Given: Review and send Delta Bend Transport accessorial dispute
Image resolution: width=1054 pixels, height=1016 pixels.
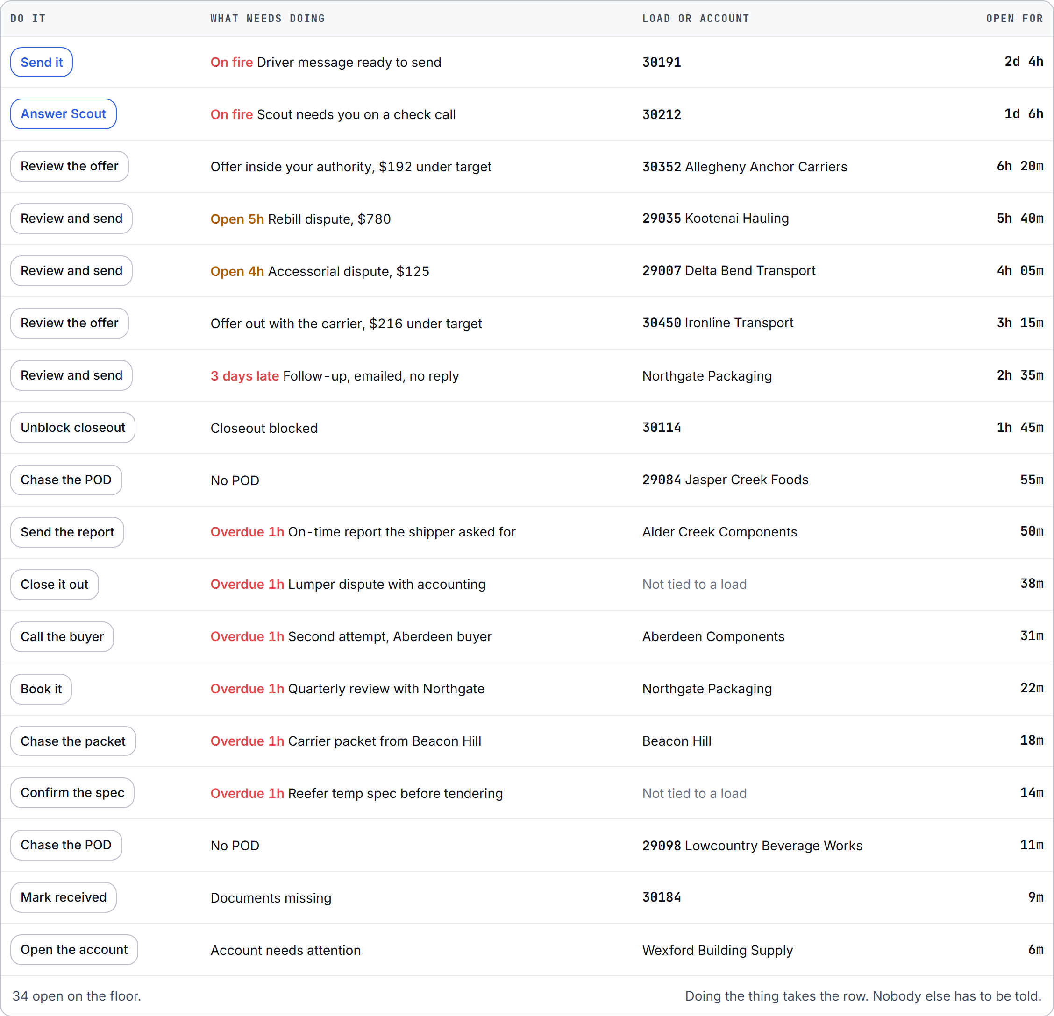Looking at the screenshot, I should 71,271.
